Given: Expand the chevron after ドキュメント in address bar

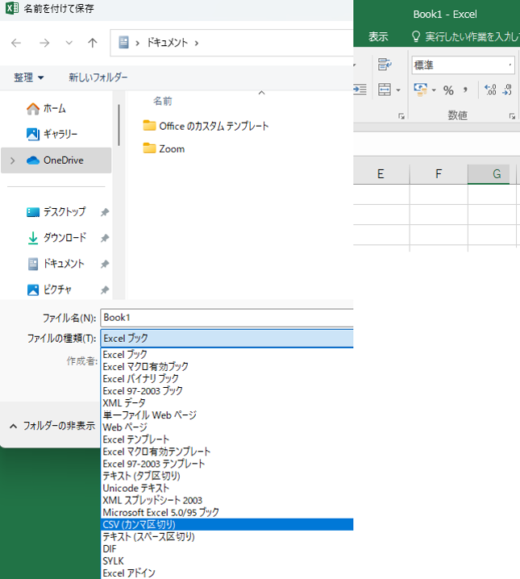Looking at the screenshot, I should 197,44.
